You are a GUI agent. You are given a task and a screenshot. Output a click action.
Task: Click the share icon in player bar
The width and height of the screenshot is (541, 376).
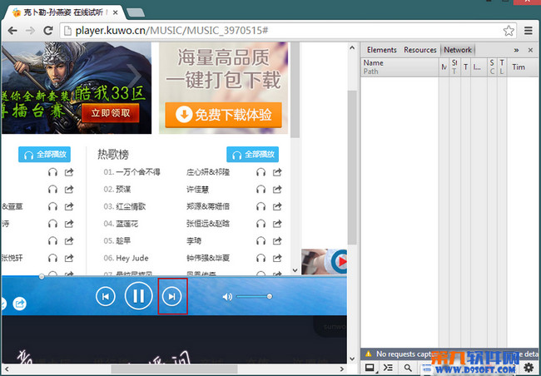[19, 304]
